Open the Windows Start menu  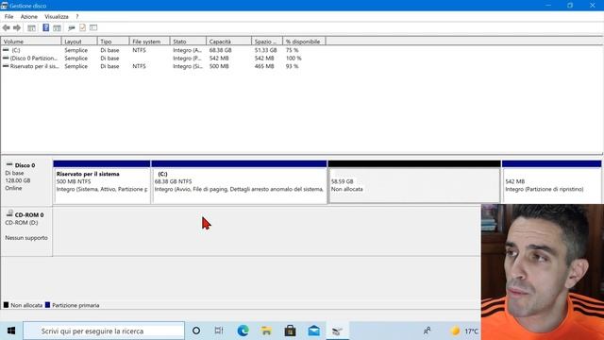pyautogui.click(x=11, y=331)
